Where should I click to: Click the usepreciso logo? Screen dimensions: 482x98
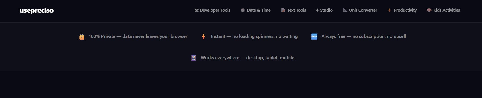[x=36, y=10]
